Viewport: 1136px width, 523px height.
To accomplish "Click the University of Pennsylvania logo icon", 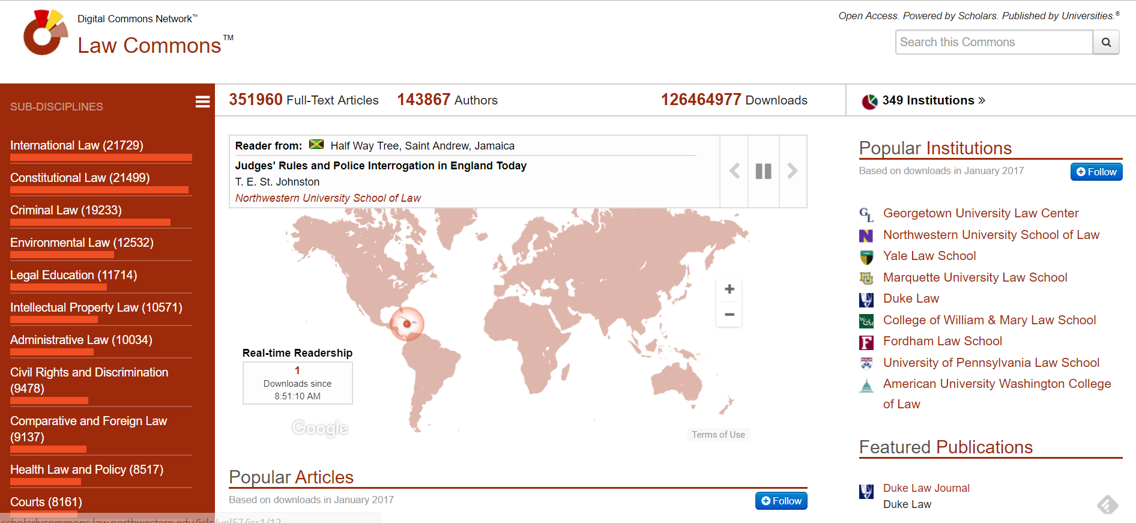I will click(x=866, y=363).
